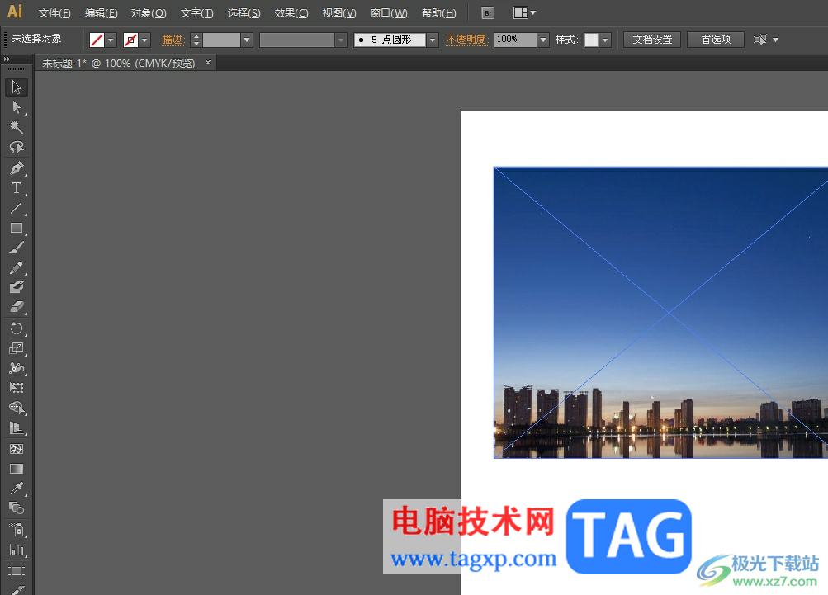Select the Paintbrush tool
828x595 pixels.
pyautogui.click(x=17, y=248)
